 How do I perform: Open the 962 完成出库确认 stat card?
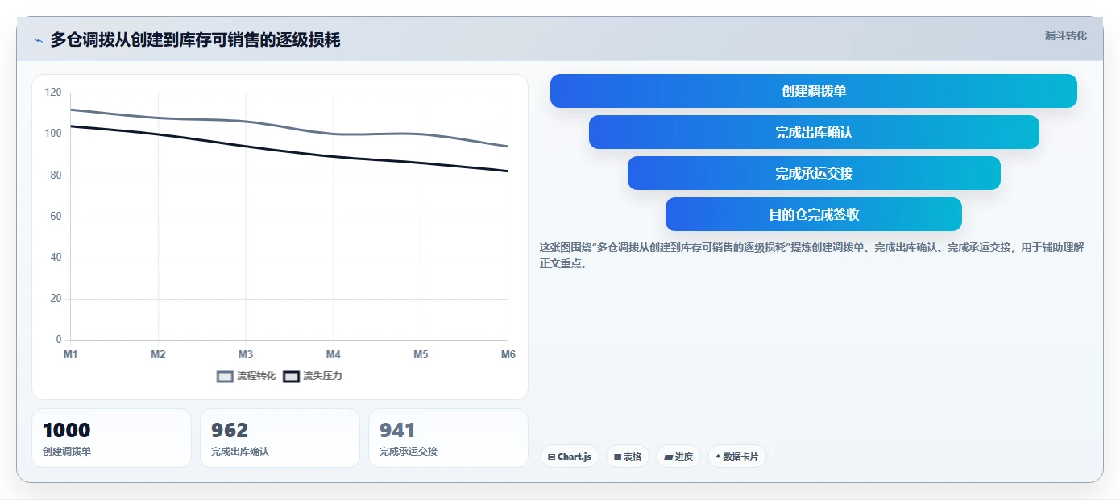pyautogui.click(x=280, y=438)
